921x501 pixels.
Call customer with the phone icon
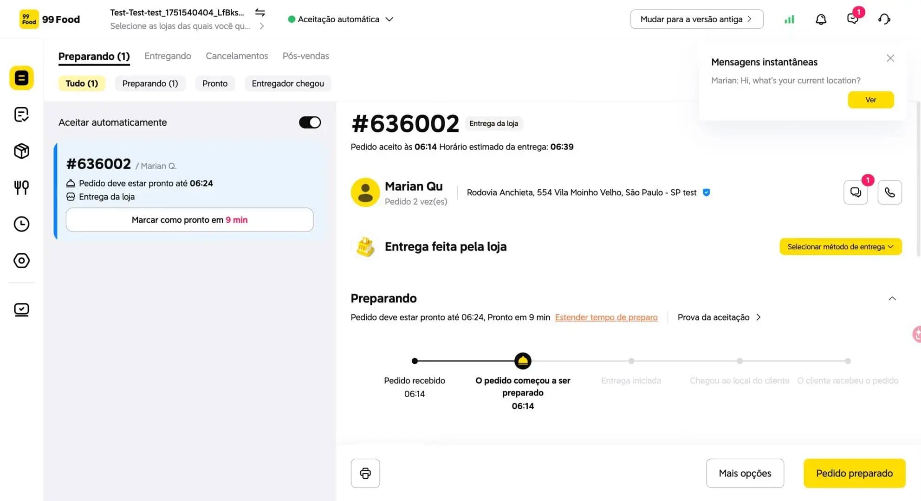point(889,192)
